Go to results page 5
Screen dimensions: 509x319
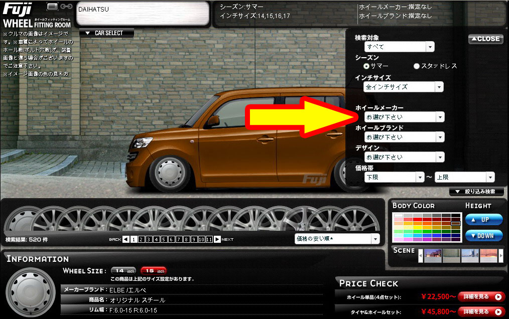point(164,239)
